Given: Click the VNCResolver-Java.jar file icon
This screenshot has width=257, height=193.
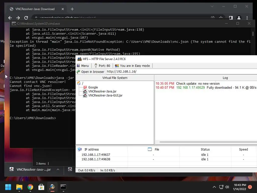Looking at the screenshot, I should [85, 91].
